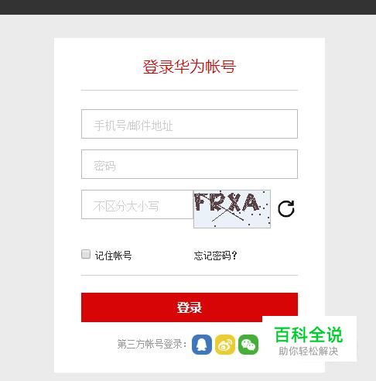Click the 第三方帐号登录 label
The height and width of the screenshot is (381, 376).
pyautogui.click(x=152, y=345)
